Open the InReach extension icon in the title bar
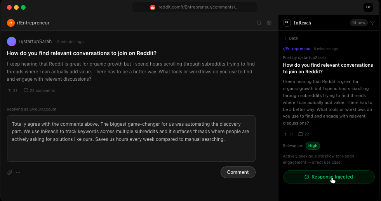The height and width of the screenshot is (201, 381). [x=368, y=7]
